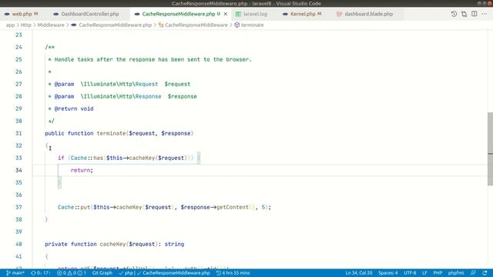Click the PHP icon on DashboardController.php tab
This screenshot has width=493, height=277.
[x=56, y=14]
